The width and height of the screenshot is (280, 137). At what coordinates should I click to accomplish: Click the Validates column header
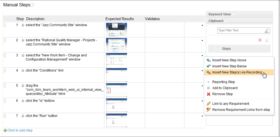click(152, 19)
